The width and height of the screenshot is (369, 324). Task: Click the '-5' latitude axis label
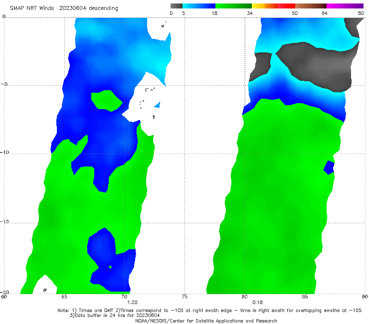4,84
